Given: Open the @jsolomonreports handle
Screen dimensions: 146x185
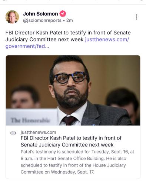Looking at the screenshot, I should tap(42, 20).
